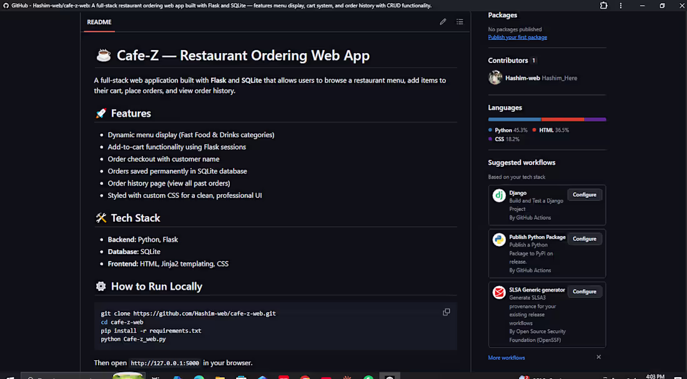Click the blue Python segment of language bar
The height and width of the screenshot is (379, 687).
click(x=515, y=119)
